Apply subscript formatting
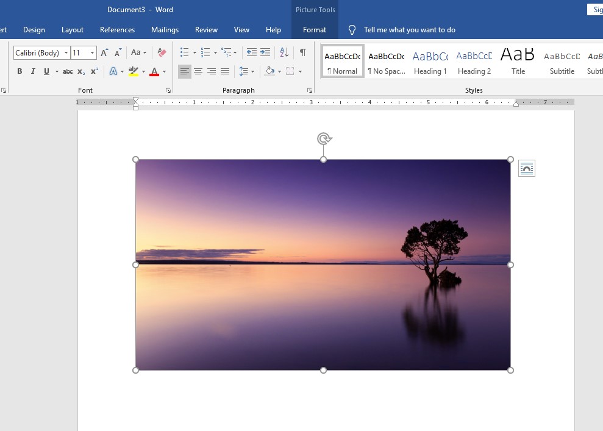 pos(80,71)
